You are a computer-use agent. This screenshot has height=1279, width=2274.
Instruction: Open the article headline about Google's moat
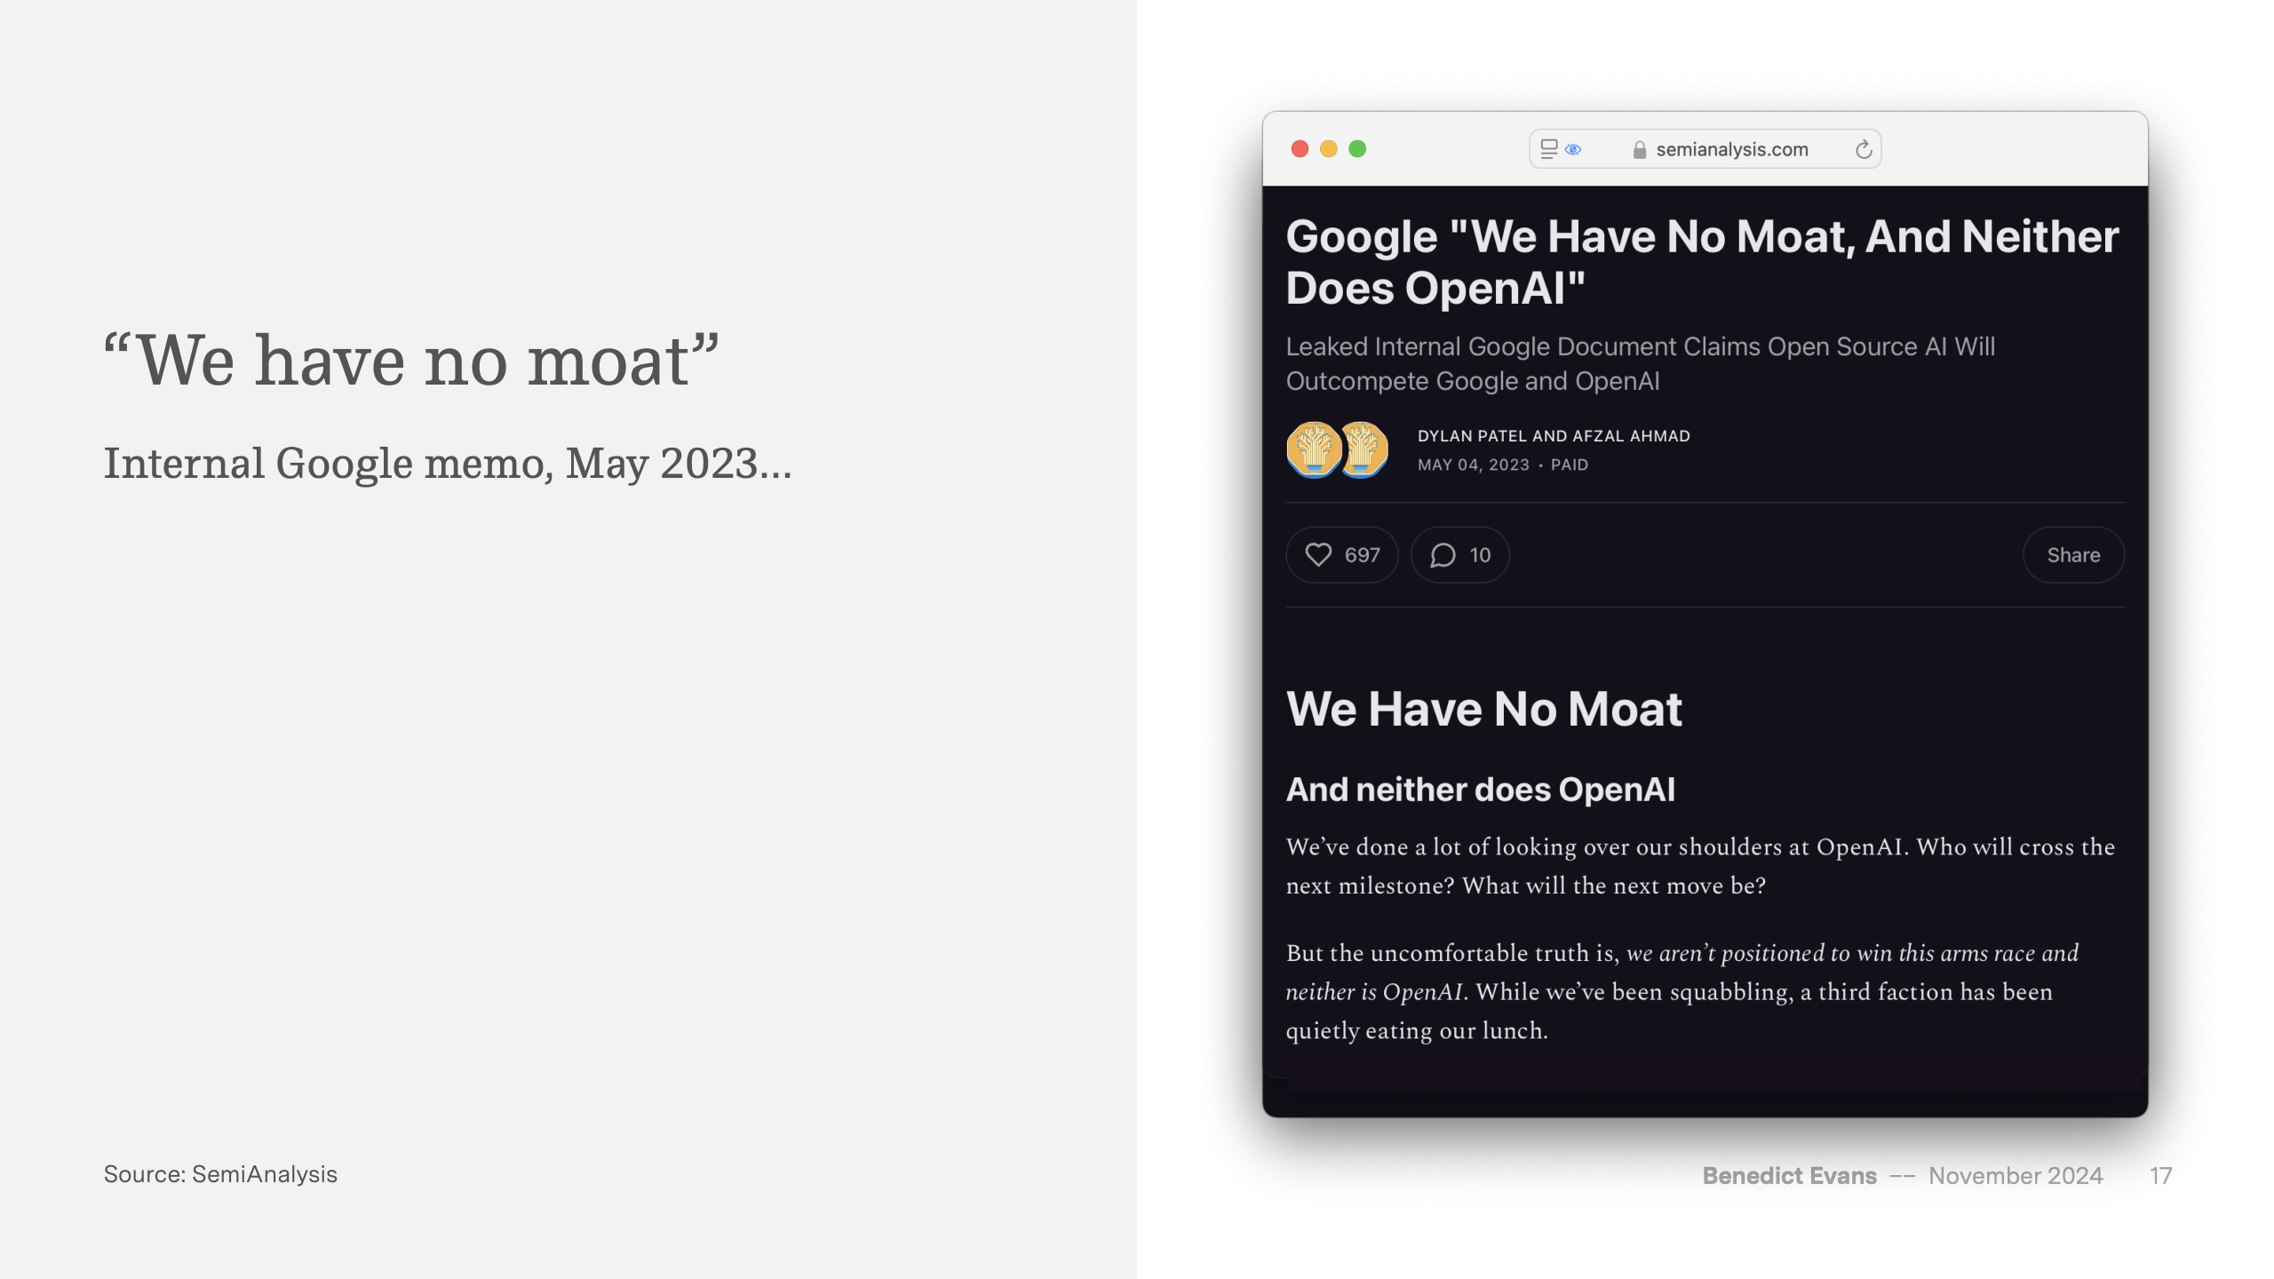pyautogui.click(x=1702, y=262)
